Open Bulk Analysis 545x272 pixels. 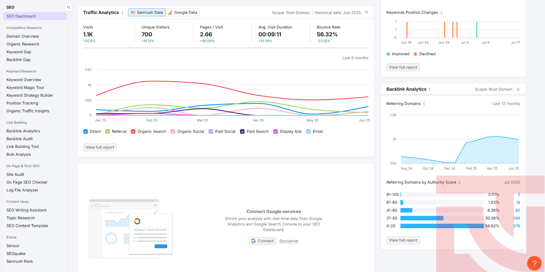19,154
